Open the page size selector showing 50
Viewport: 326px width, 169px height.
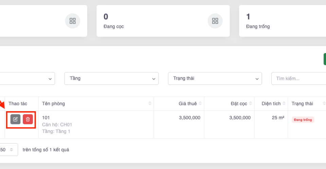point(8,149)
